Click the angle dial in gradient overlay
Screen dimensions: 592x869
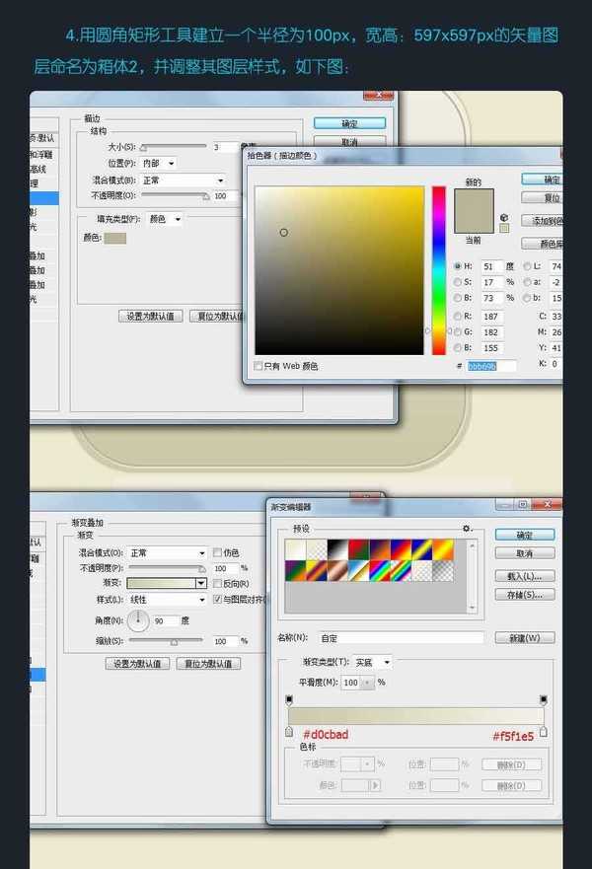click(138, 620)
